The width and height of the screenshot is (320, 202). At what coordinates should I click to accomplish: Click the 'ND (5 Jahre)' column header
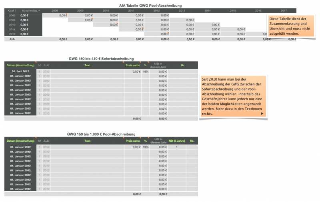(176, 141)
